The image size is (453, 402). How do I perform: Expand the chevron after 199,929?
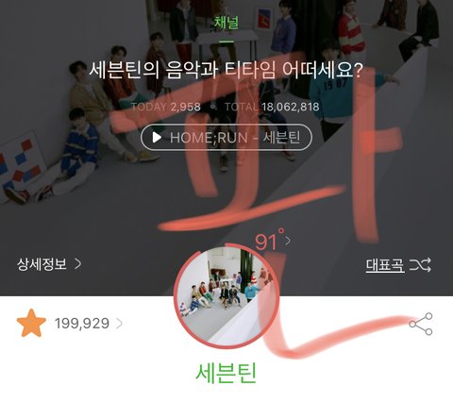[119, 324]
